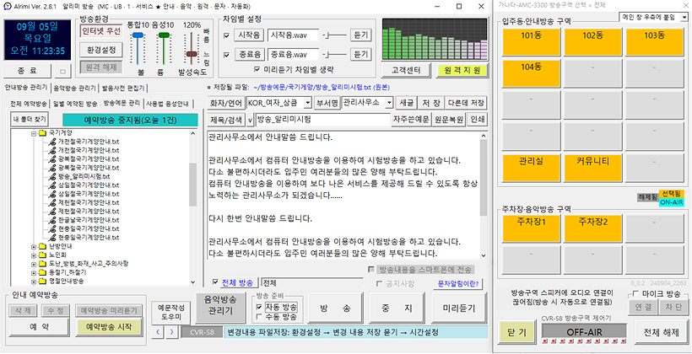
Task: Open the 관리사무소 department dropdown
Action: [389, 103]
